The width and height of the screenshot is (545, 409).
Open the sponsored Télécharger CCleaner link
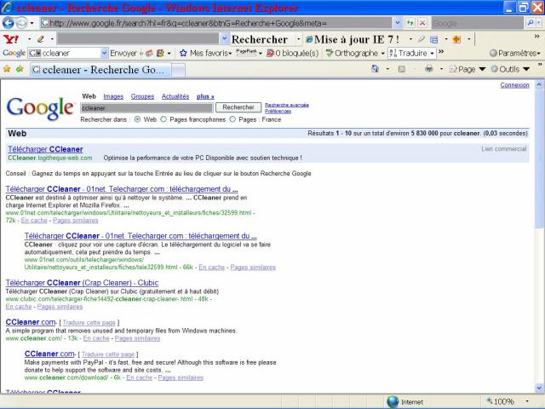click(45, 149)
